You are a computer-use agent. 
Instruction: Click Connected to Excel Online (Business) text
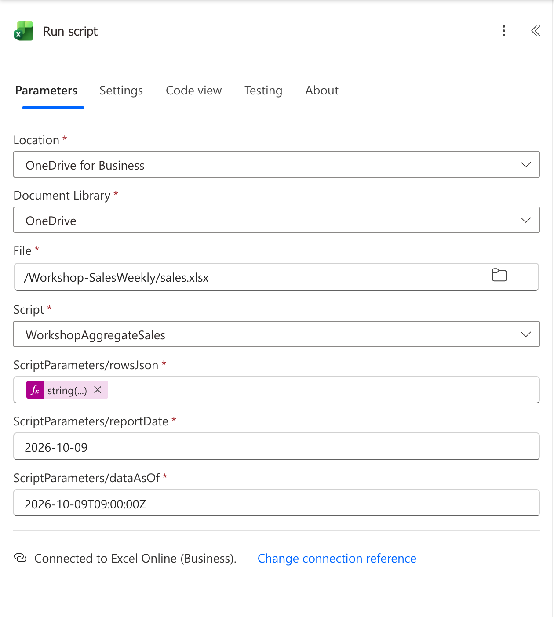pyautogui.click(x=135, y=558)
